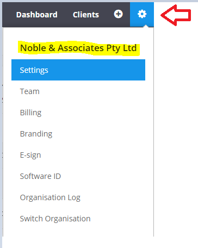The image size is (198, 248).
Task: Click the small caret under the gear icon
Action: coord(146,26)
